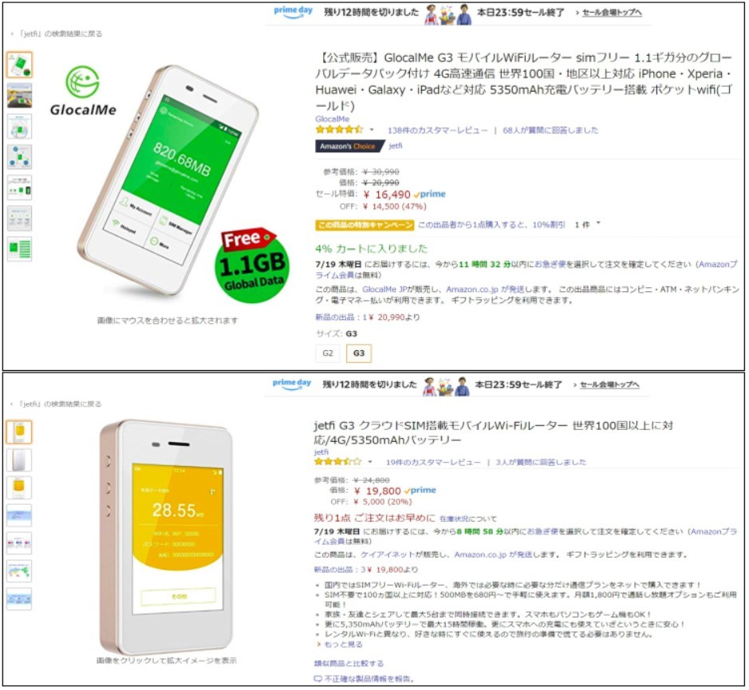Screen dimensions: 749x690
Task: Select the world map thumbnail in jetfi gallery
Action: coord(19,571)
